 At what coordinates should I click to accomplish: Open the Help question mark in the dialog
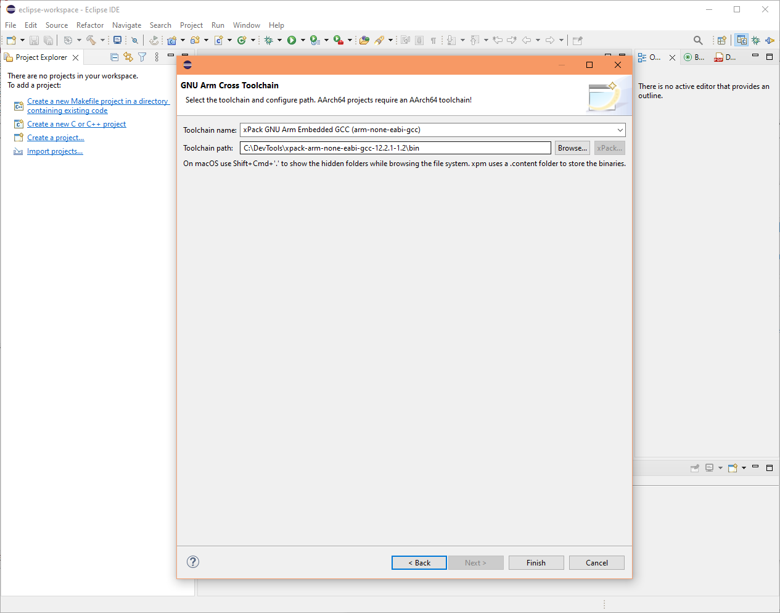[x=193, y=562]
